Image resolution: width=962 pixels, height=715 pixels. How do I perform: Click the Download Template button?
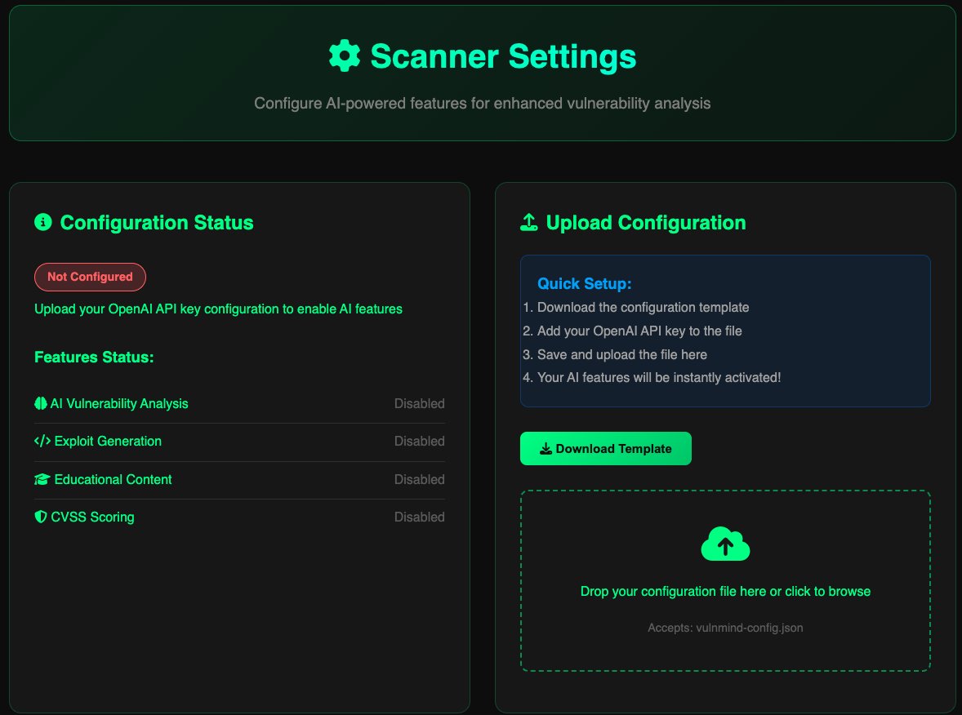[x=606, y=448]
